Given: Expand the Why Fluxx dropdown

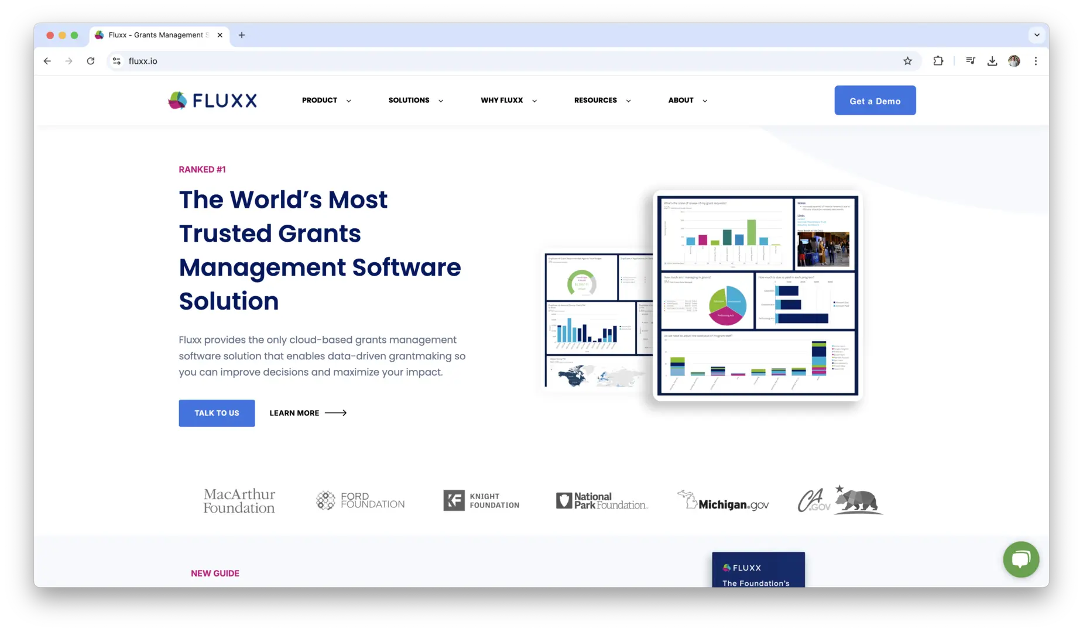Looking at the screenshot, I should coord(508,101).
